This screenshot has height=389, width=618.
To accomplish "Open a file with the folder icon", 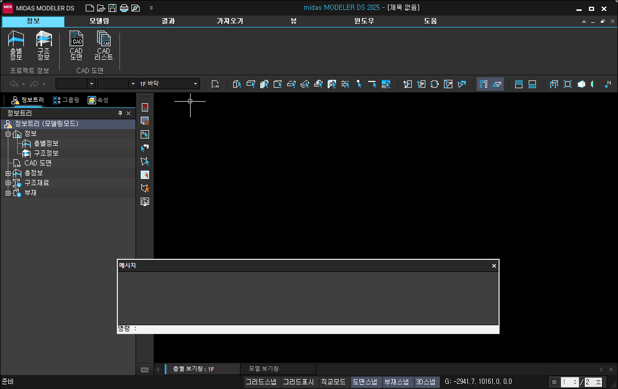I will click(101, 8).
